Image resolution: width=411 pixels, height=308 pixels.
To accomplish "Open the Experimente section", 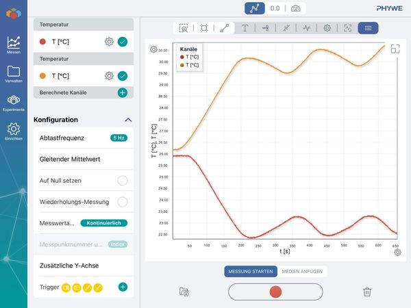I will click(14, 103).
